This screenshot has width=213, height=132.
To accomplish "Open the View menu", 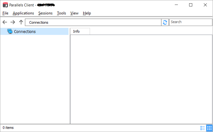I will pos(74,13).
